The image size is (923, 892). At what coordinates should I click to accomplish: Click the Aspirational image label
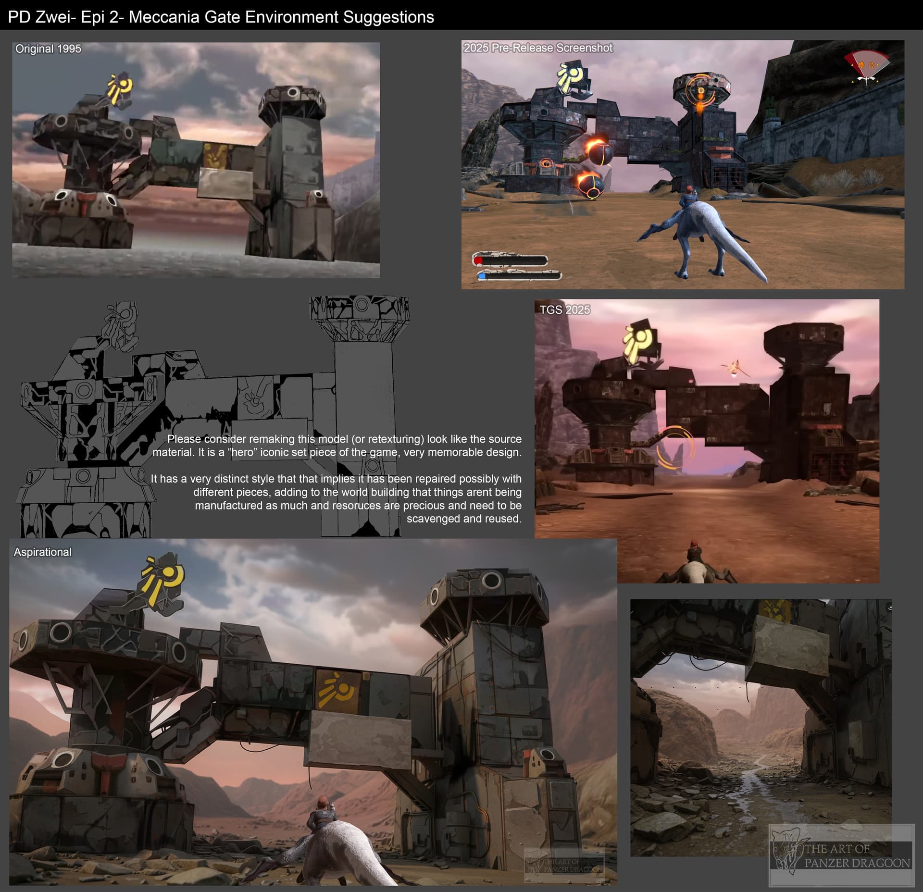point(42,552)
